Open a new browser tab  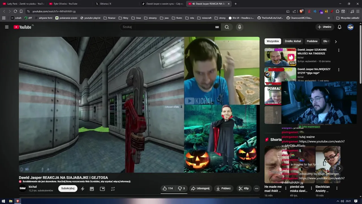pyautogui.click(x=236, y=4)
